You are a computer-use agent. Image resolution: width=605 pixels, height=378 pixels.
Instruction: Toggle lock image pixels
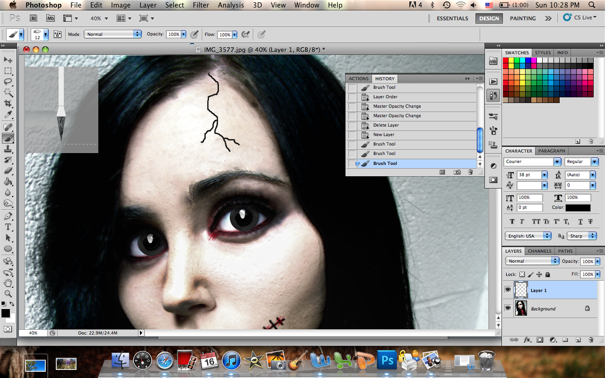[530, 274]
